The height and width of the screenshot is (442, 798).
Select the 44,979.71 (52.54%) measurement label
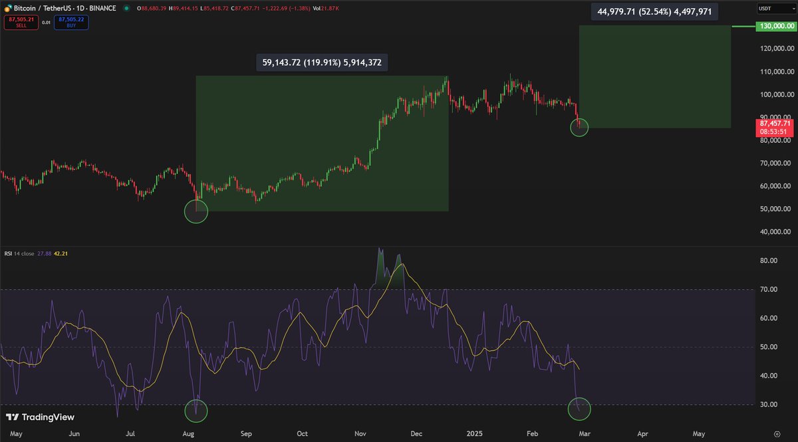click(654, 11)
